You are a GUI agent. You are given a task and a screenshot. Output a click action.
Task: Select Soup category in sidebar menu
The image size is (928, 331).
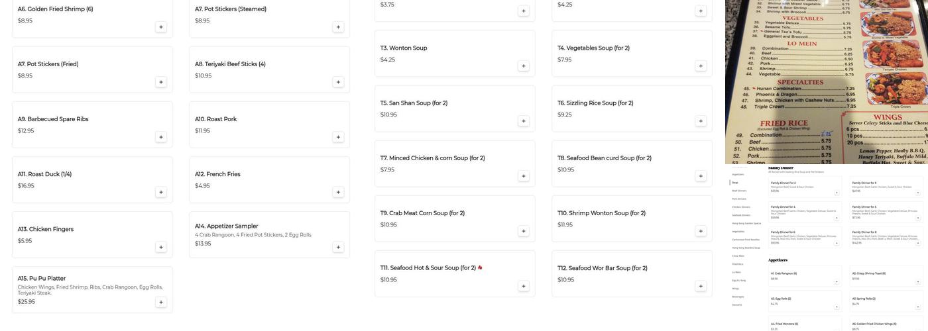coord(735,183)
